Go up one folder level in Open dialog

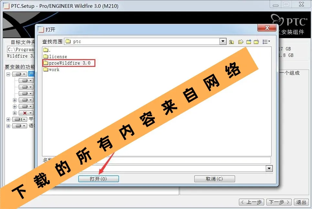click(231, 42)
